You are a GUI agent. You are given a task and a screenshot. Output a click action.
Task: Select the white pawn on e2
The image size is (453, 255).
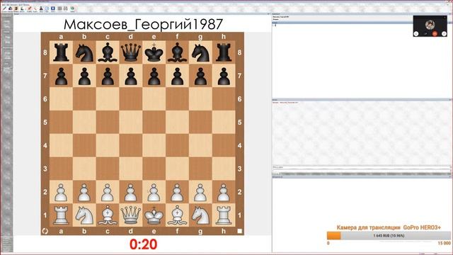point(154,192)
